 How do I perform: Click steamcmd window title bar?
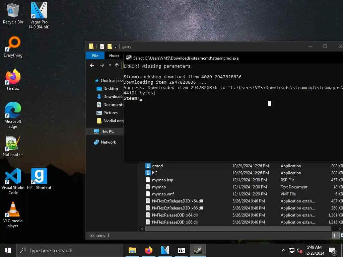[233, 58]
